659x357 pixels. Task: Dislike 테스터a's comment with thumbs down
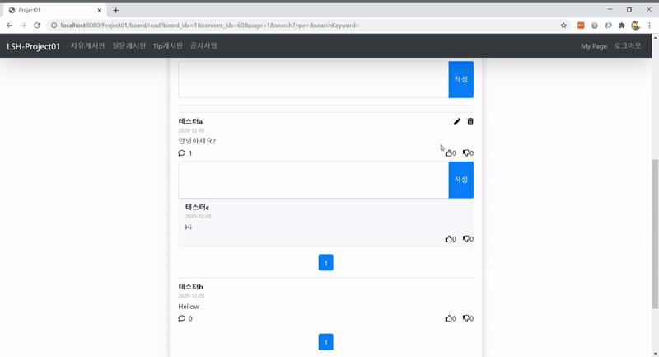click(468, 153)
